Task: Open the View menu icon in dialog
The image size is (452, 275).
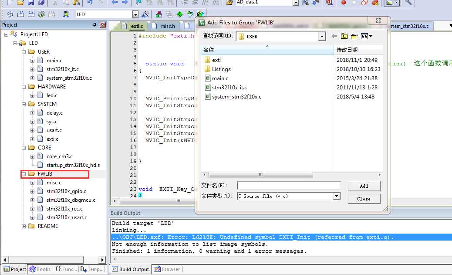Action: (x=367, y=36)
